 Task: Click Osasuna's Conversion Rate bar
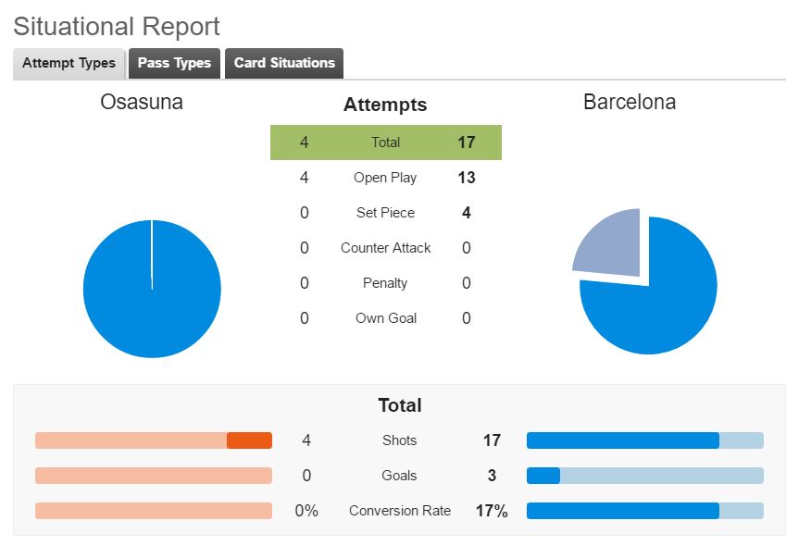154,511
